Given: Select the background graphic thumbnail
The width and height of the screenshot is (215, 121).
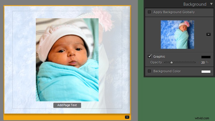Looking at the screenshot, I should (177, 35).
